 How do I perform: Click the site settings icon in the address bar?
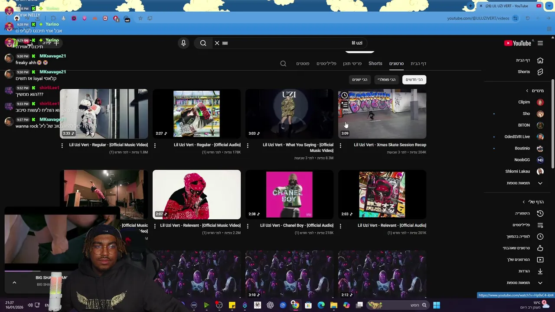coord(515,18)
